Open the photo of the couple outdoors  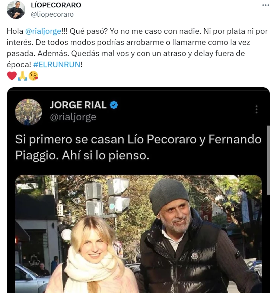click(138, 234)
